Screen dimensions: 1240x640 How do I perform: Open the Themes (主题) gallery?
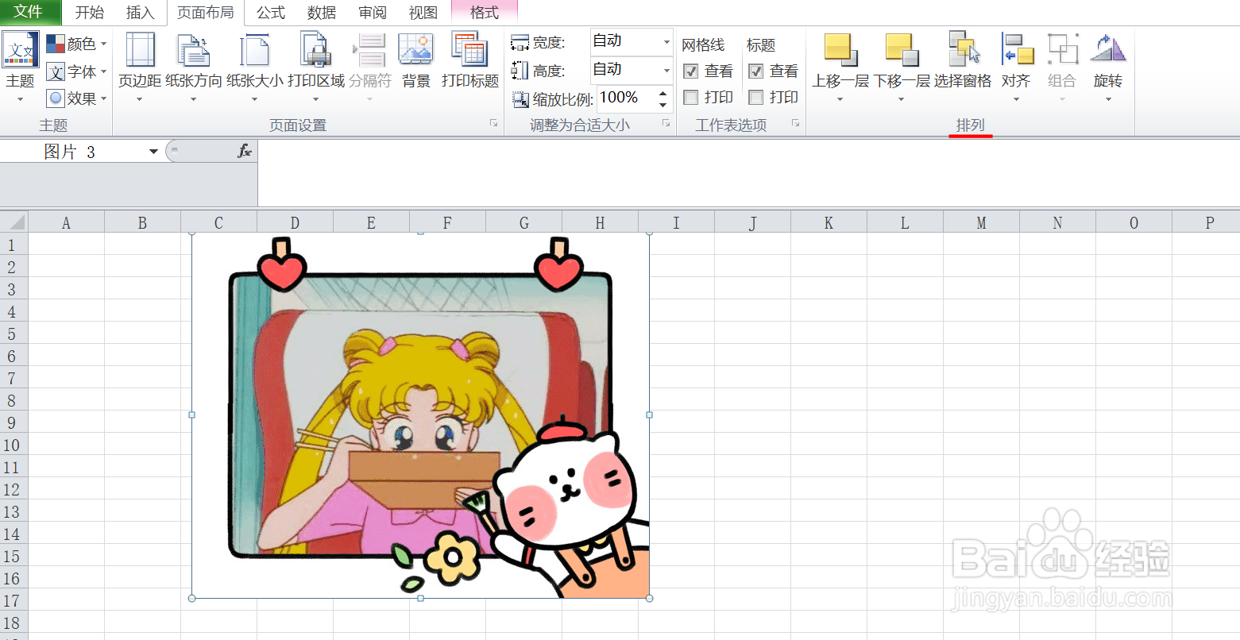20,67
